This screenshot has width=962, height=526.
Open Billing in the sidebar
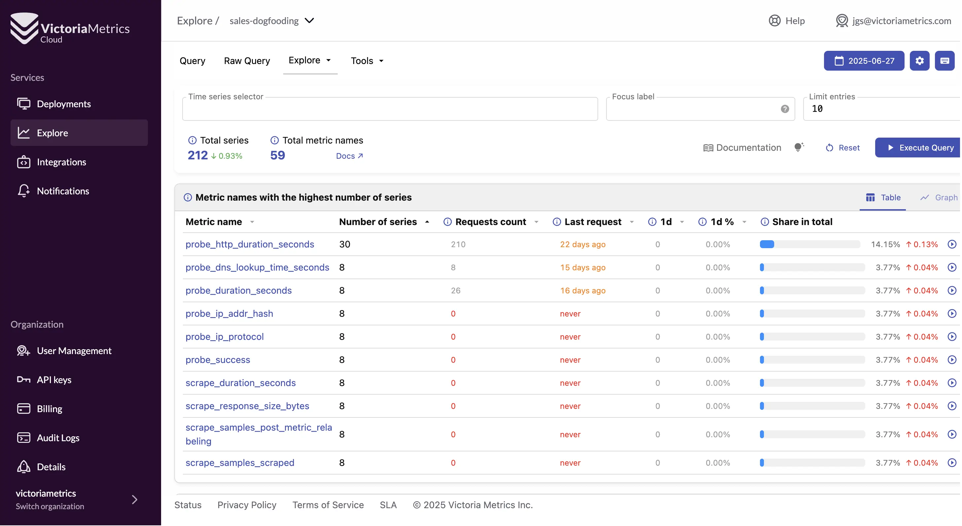[x=79, y=409]
